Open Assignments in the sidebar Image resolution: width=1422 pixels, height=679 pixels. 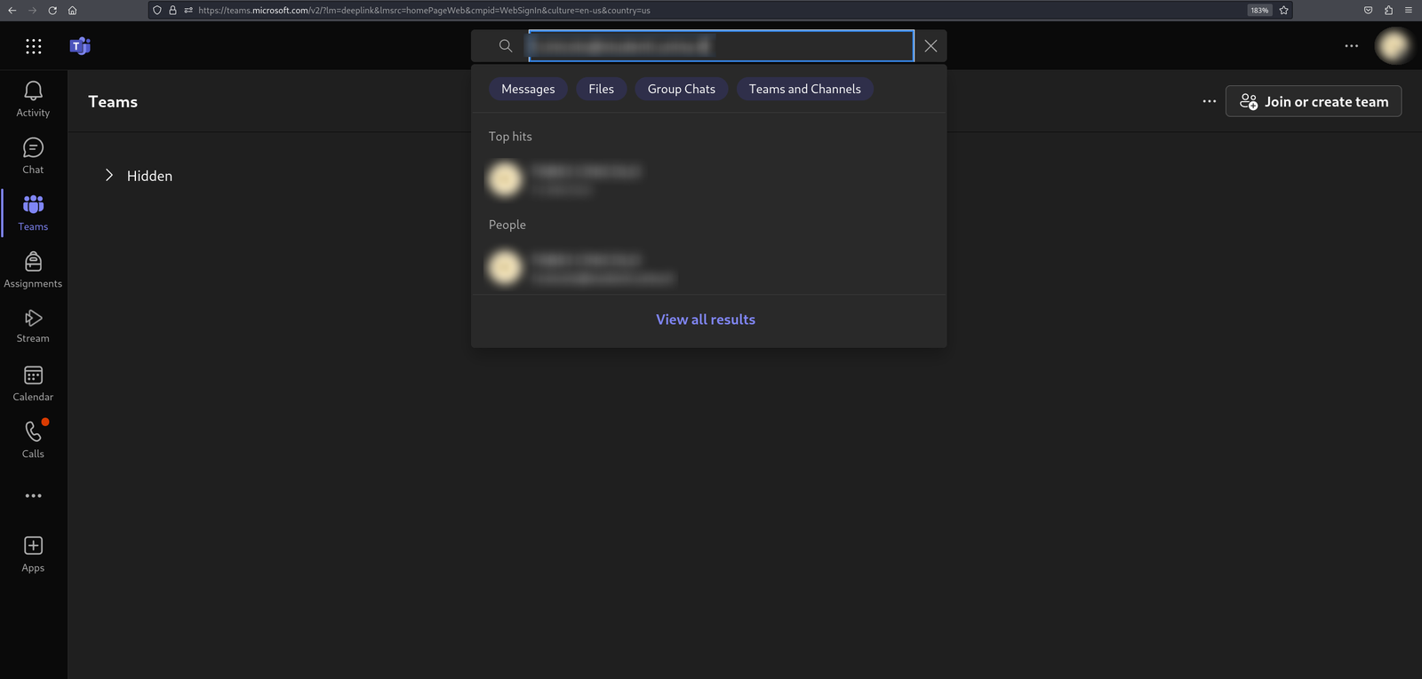click(33, 270)
